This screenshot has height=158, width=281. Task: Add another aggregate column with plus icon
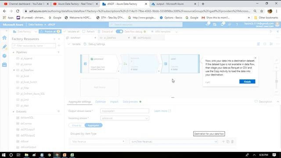click(x=223, y=142)
